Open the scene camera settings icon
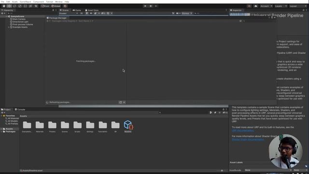 (177, 14)
